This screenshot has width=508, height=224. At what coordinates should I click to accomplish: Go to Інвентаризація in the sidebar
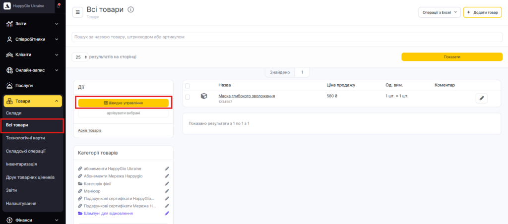tap(21, 164)
